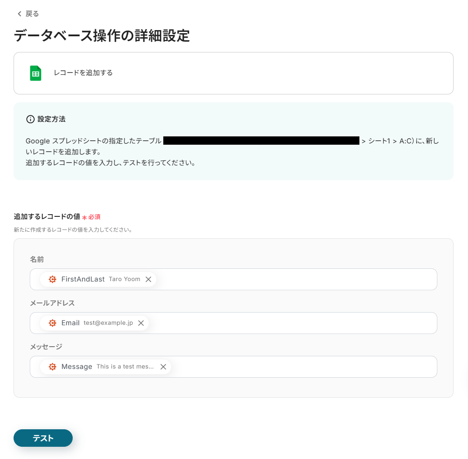Viewport: 468px width, 459px height.
Task: Click the back chevron arrow icon
Action: [19, 14]
